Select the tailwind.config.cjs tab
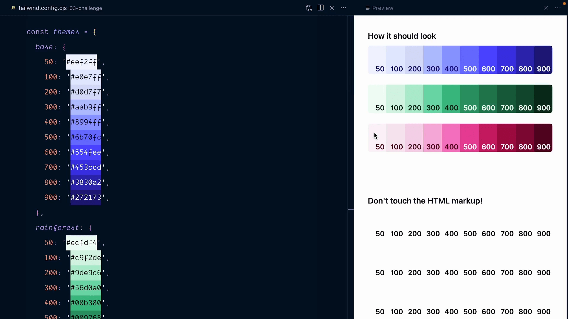The height and width of the screenshot is (319, 568). pos(42,8)
